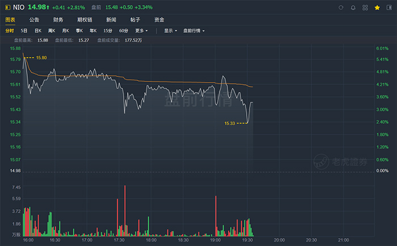The width and height of the screenshot is (397, 246).
Task: Select the 分时 chart period
Action: point(10,31)
